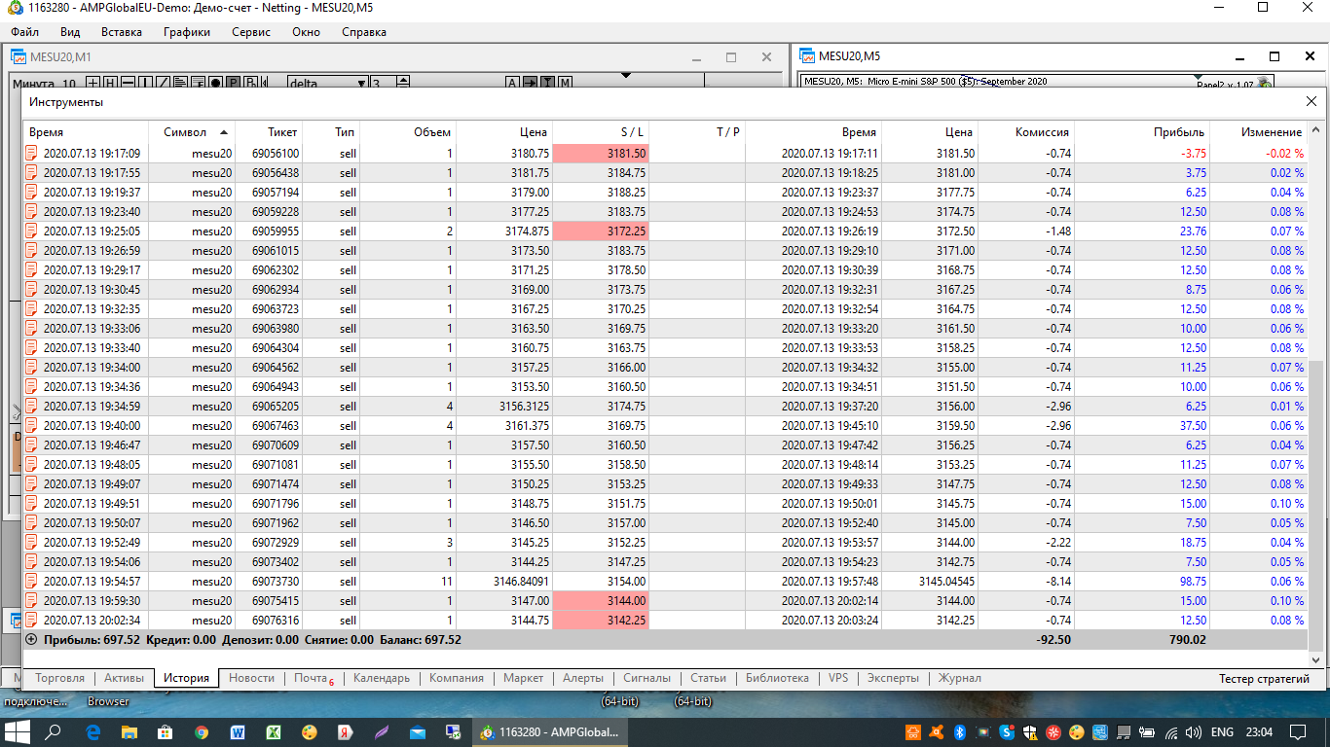
Task: Open the Файл menu
Action: [x=25, y=32]
